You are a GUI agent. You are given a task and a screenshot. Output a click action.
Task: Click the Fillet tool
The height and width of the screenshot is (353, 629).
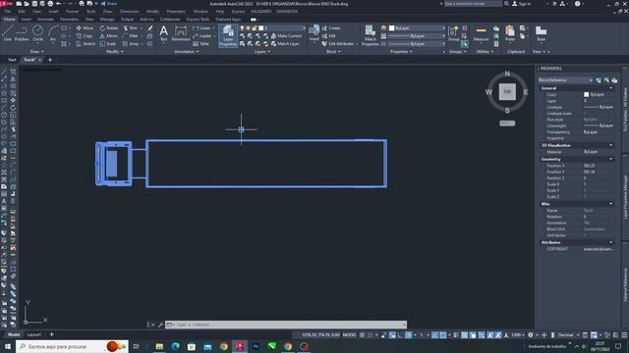131,35
